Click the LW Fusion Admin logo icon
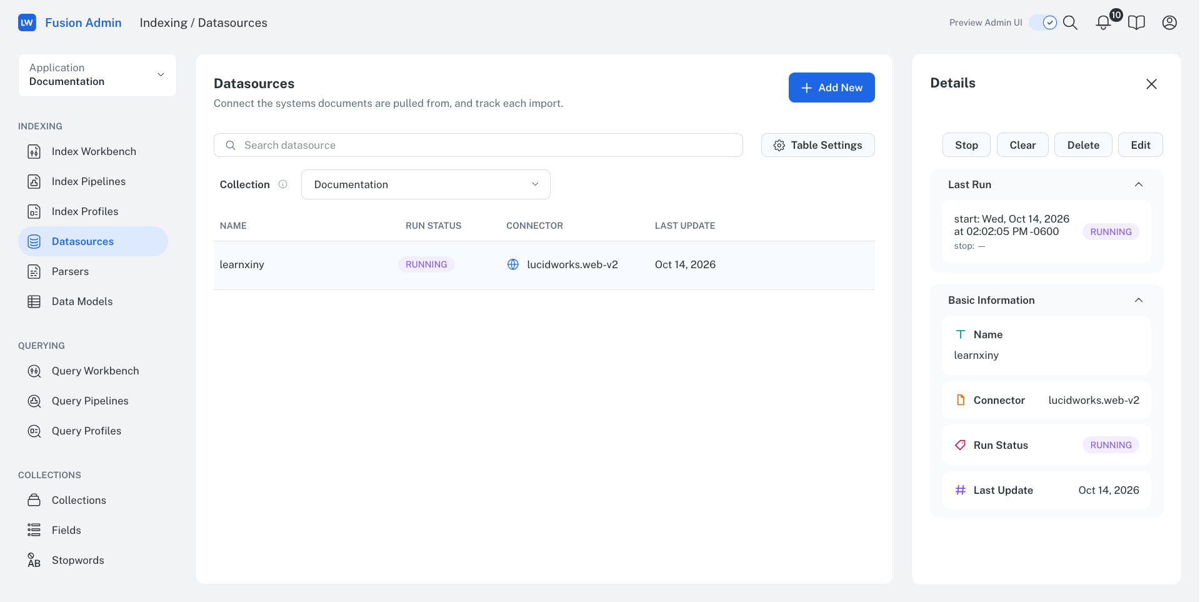The width and height of the screenshot is (1200, 602). point(27,23)
